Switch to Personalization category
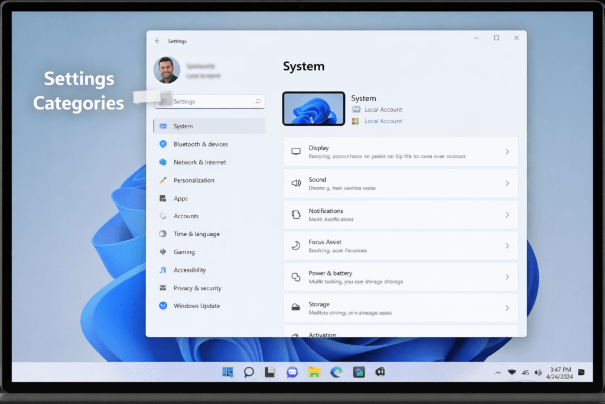 194,180
